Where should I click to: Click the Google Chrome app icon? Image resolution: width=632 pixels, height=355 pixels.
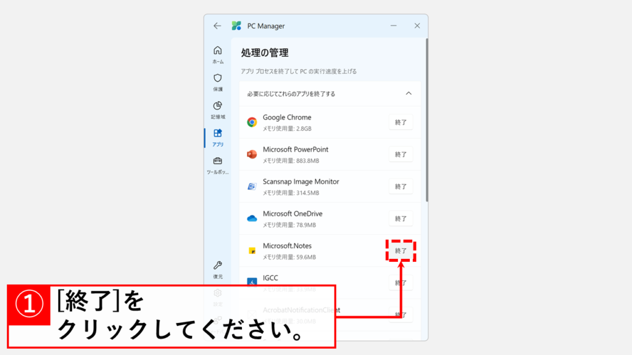click(x=252, y=122)
